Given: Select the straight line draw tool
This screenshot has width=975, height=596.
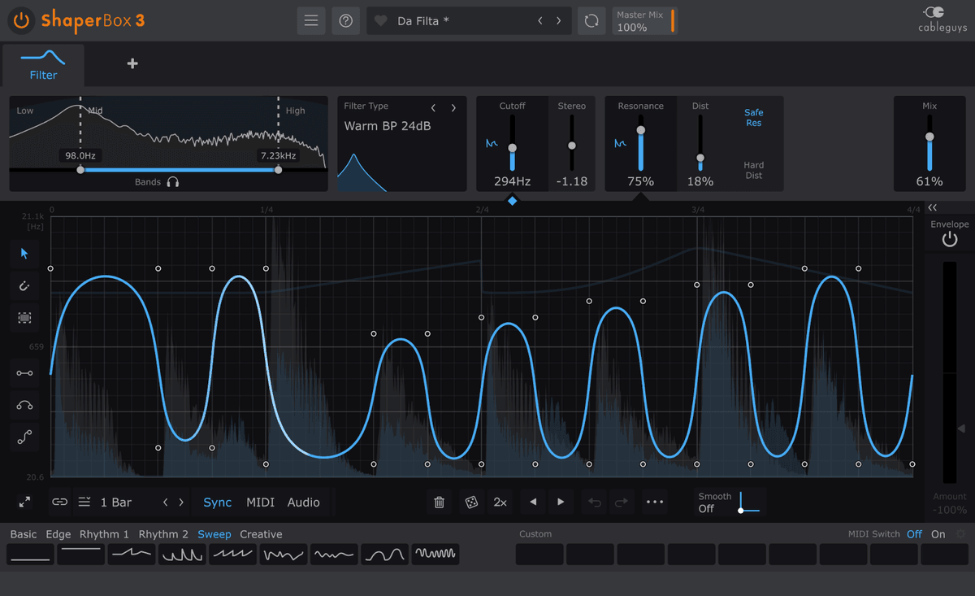Looking at the screenshot, I should 24,372.
